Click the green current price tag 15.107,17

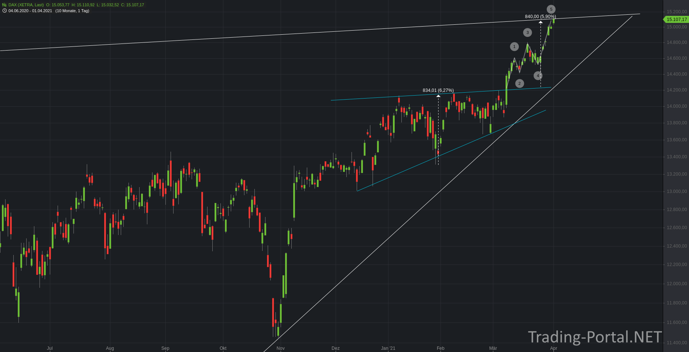tap(676, 20)
